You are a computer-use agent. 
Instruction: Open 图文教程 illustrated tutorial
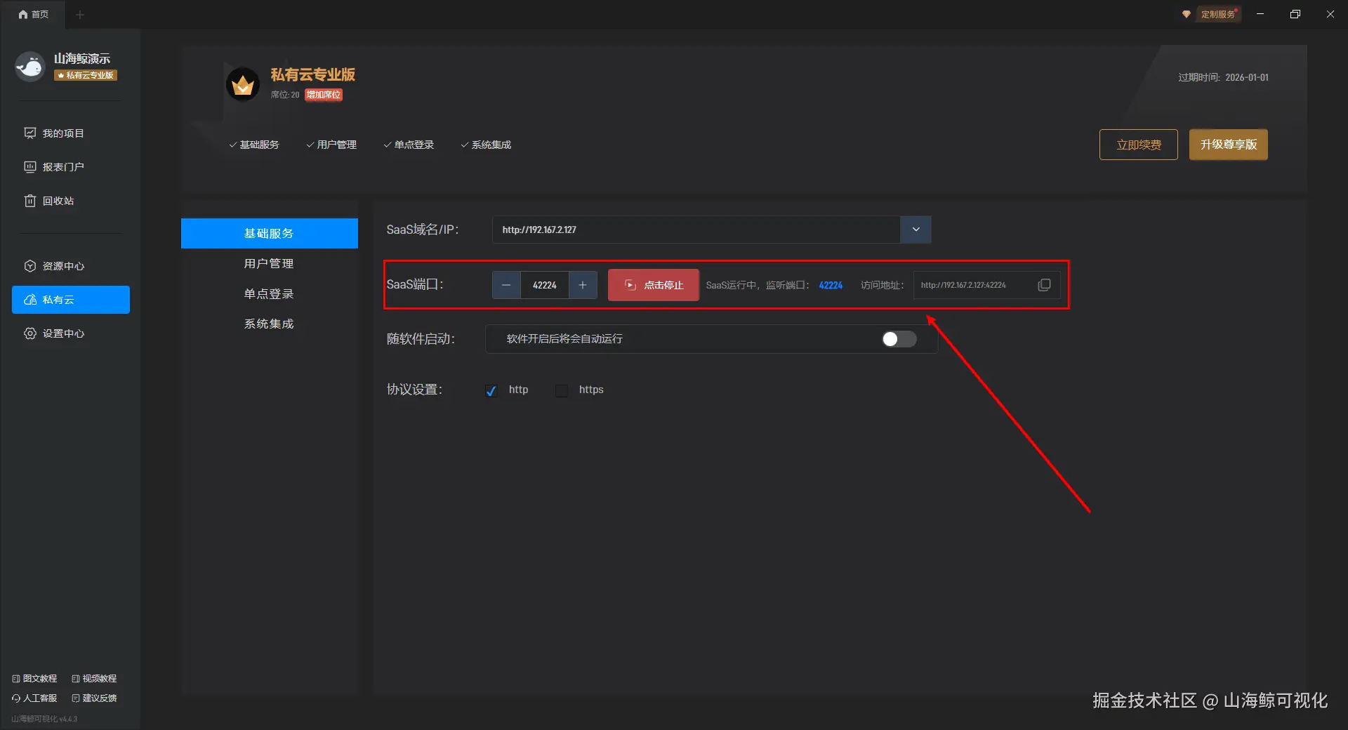(34, 679)
